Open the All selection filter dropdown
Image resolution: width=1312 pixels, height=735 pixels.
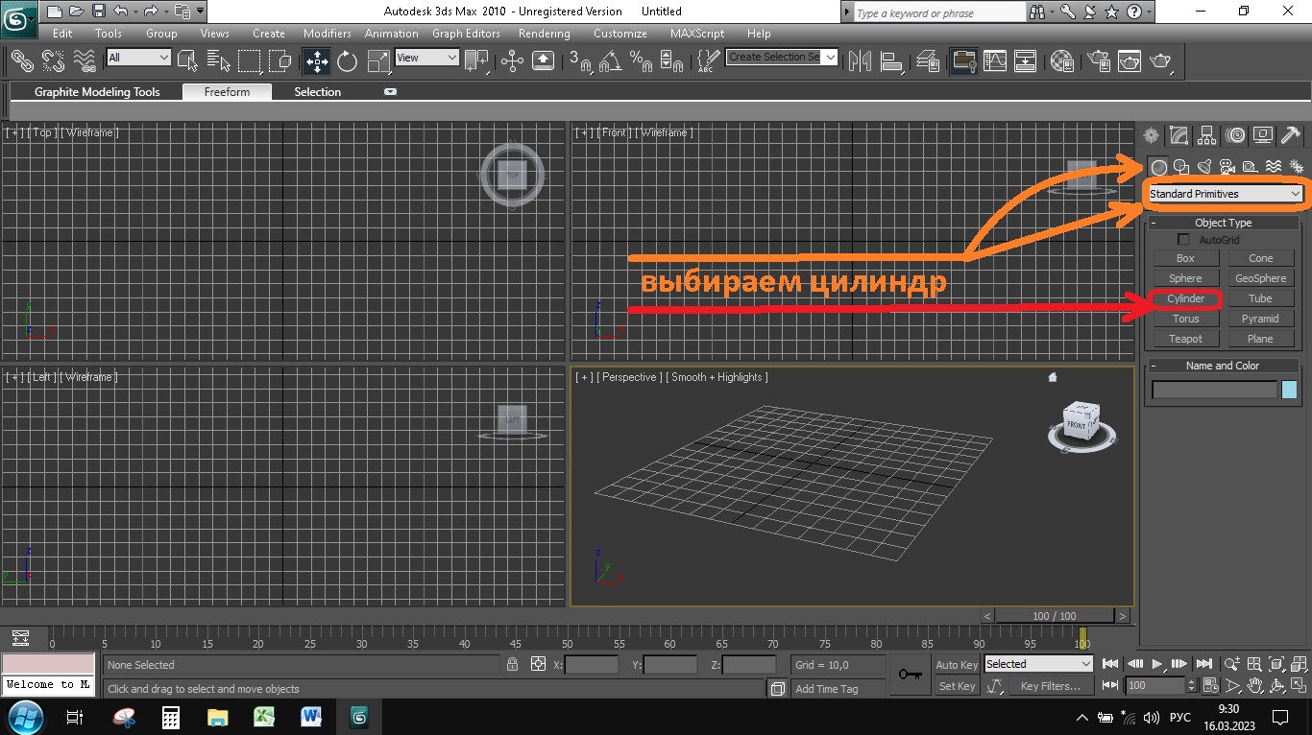coord(138,58)
